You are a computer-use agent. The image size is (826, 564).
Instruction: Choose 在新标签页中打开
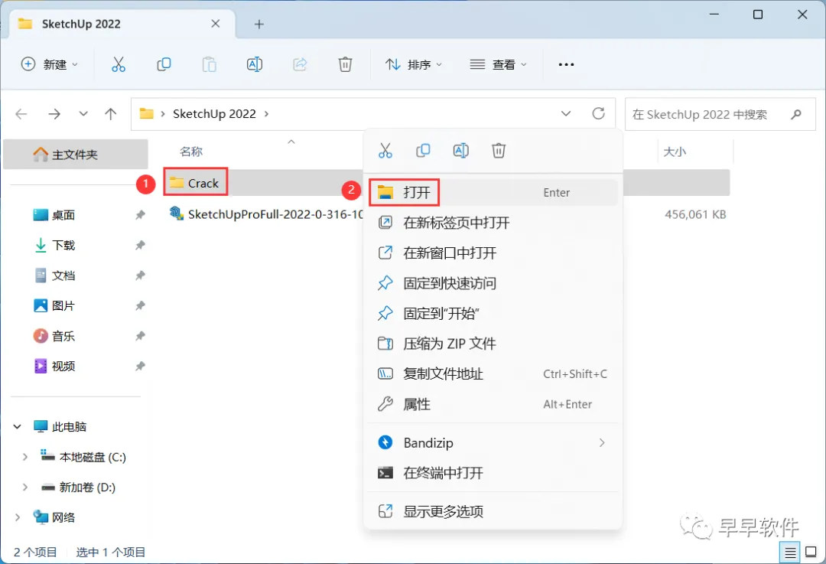click(x=493, y=223)
